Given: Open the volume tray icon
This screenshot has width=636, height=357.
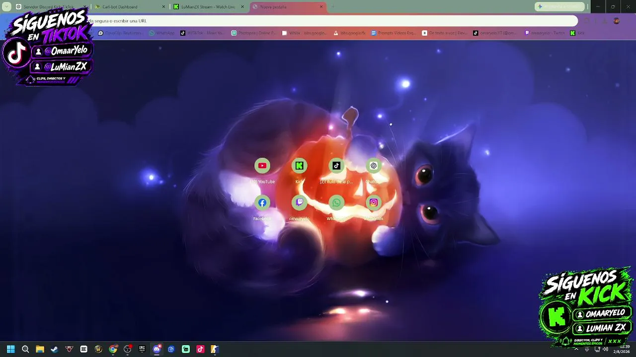Looking at the screenshot, I should pyautogui.click(x=605, y=349).
